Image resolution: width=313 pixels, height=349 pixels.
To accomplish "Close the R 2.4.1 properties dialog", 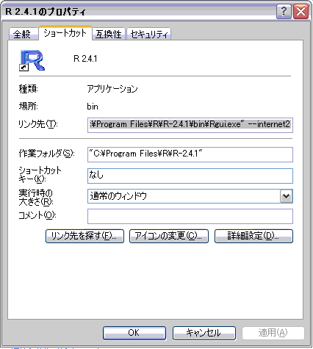I will [x=301, y=12].
